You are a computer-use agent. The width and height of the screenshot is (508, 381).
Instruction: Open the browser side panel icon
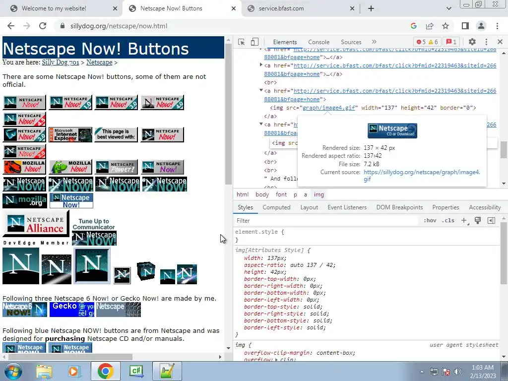(x=465, y=26)
